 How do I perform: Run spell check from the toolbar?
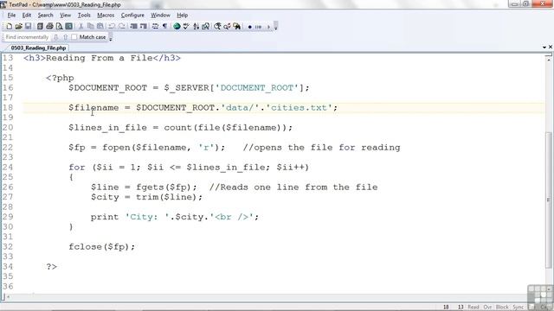pyautogui.click(x=186, y=27)
